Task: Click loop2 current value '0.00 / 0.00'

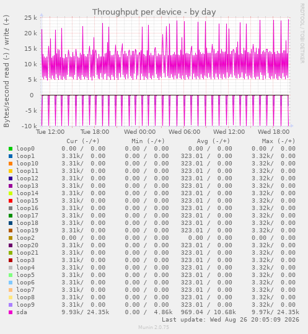Action: pos(84,238)
